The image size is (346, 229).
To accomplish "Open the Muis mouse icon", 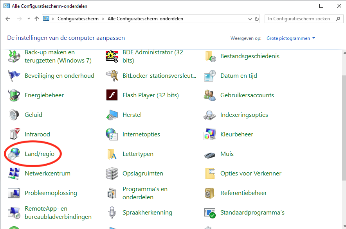I will (x=210, y=154).
